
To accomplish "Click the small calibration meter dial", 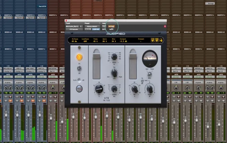I will coord(79,89).
